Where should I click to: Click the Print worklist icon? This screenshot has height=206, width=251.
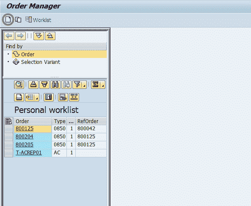[x=19, y=97]
